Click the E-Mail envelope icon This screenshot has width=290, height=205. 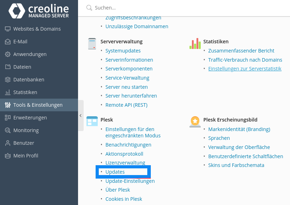point(8,42)
